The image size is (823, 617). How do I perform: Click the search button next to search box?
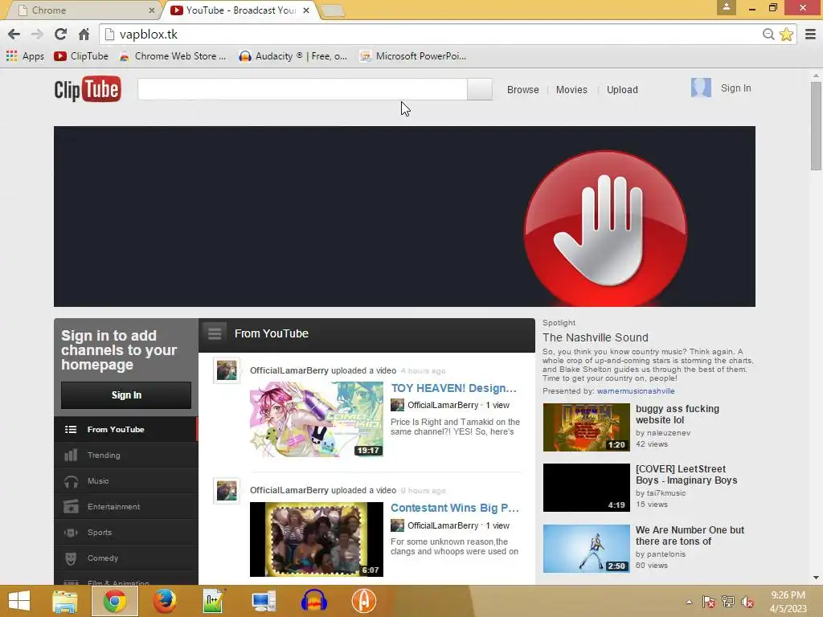point(479,89)
